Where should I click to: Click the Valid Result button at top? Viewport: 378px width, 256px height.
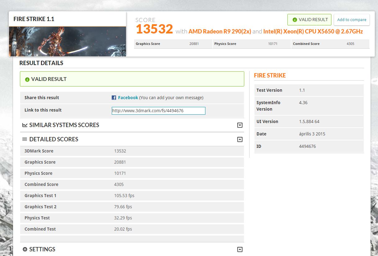tap(309, 20)
